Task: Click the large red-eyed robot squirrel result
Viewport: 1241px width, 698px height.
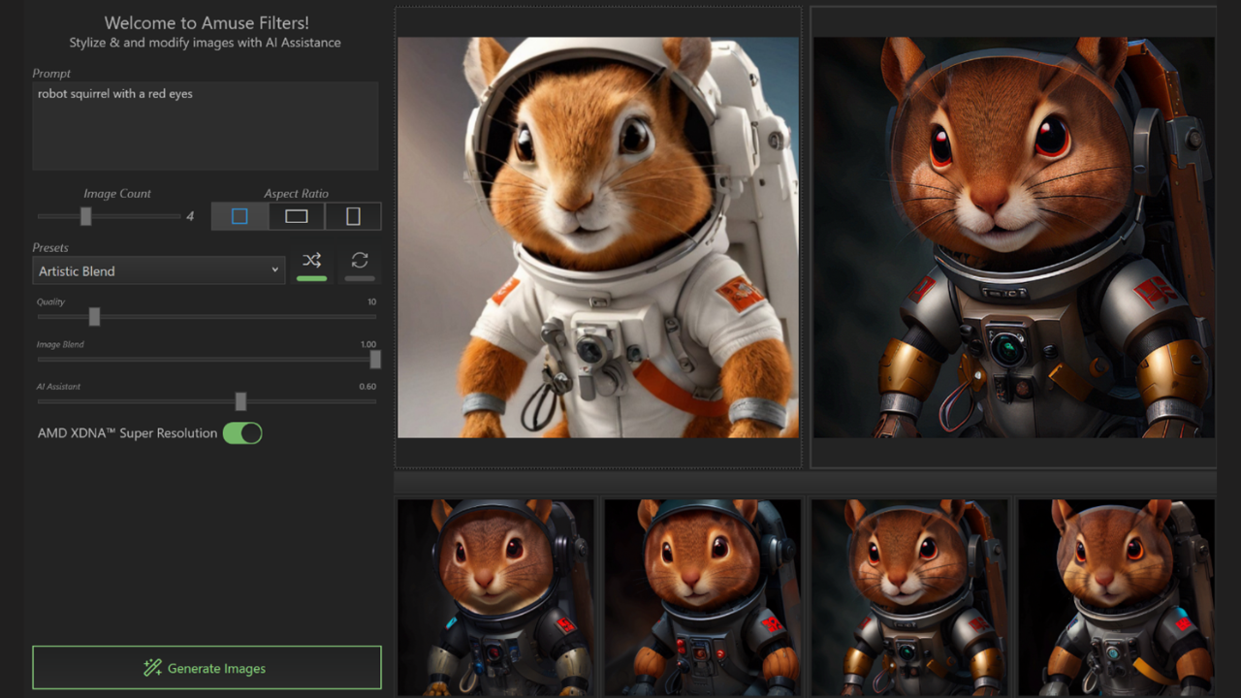Action: [x=1013, y=238]
